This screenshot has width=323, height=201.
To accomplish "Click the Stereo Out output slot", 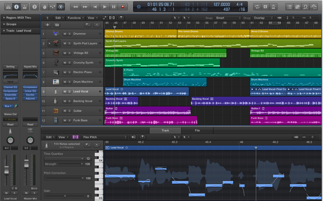I will 10,114.
